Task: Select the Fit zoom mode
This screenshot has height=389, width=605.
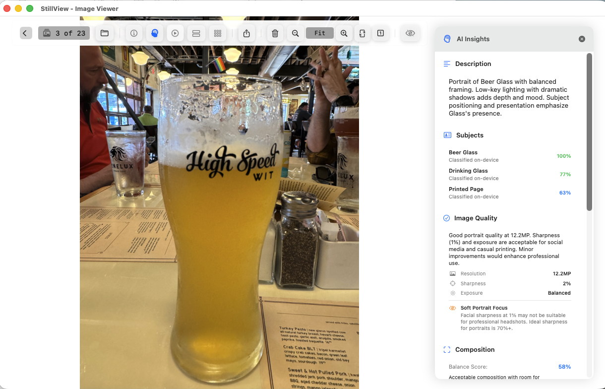Action: pyautogui.click(x=319, y=33)
